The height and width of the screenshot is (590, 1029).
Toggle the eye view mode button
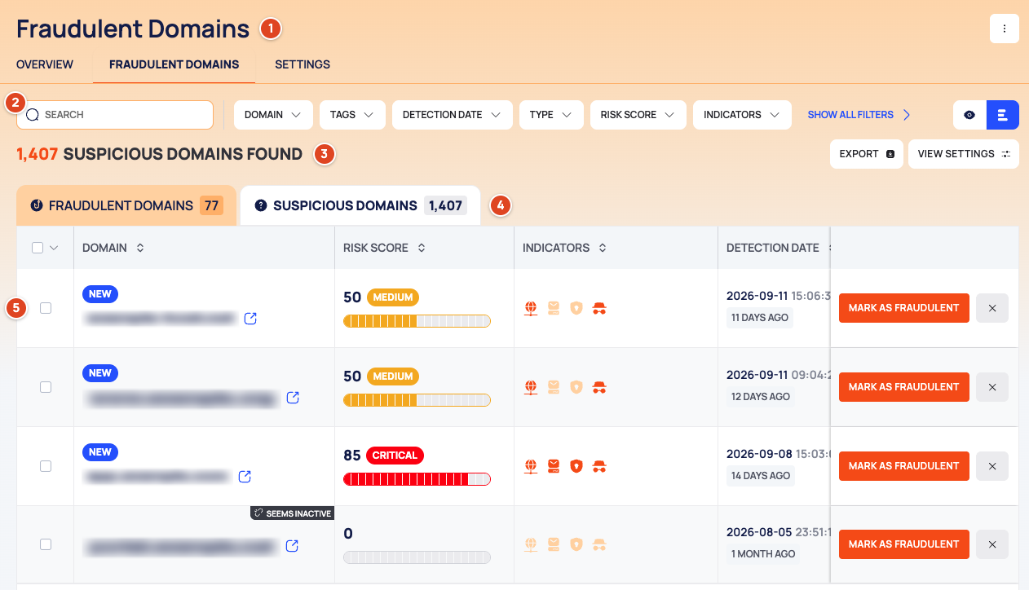tap(969, 115)
